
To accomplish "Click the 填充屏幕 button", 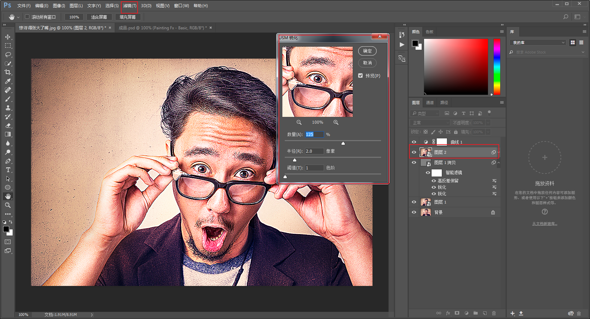I will 128,17.
